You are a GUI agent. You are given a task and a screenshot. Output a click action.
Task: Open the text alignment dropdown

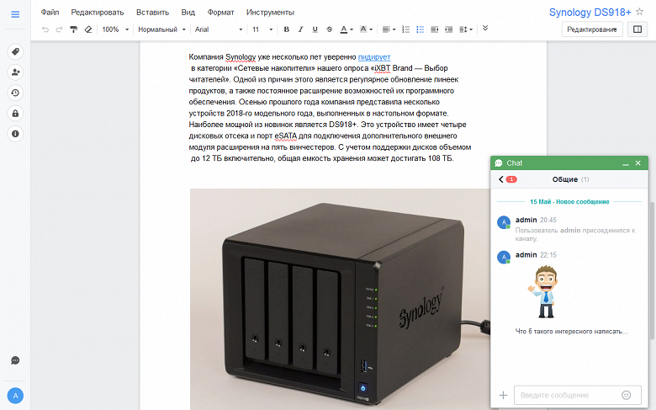coord(389,29)
